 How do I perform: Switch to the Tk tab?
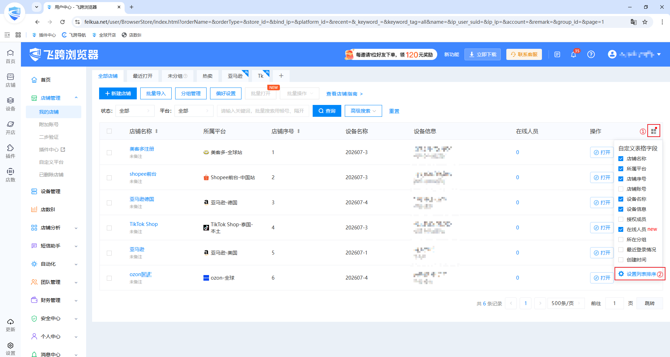pos(261,76)
